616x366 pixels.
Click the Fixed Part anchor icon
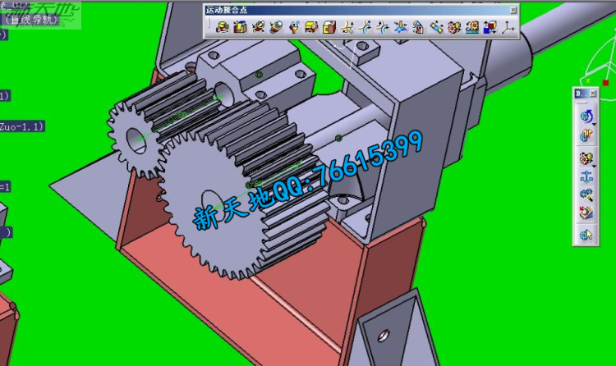click(x=586, y=176)
